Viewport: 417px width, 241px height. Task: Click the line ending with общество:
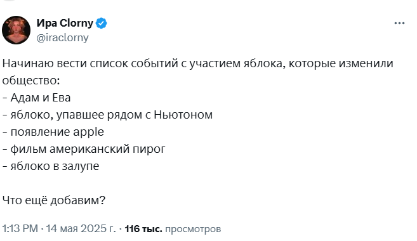pos(31,81)
